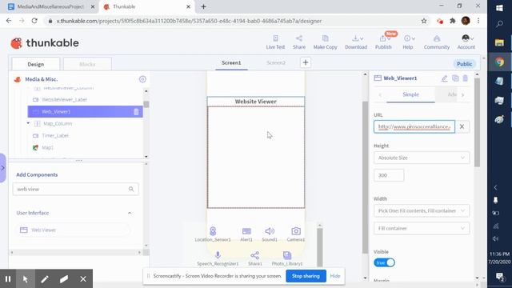
Task: Open File Explorer from taskbar
Action: coord(499,42)
